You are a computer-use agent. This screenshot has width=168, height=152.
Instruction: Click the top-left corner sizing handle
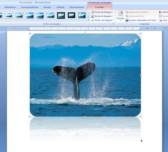[x=30, y=34]
